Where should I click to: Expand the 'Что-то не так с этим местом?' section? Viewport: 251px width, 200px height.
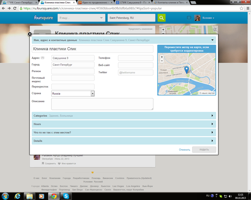click(124, 132)
